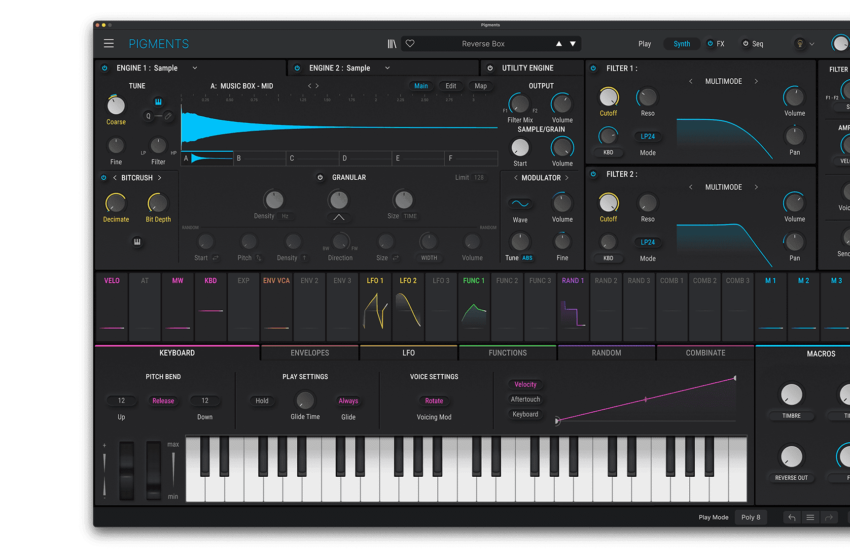Click the Limit 128 value field
This screenshot has width=850, height=559.
point(479,177)
